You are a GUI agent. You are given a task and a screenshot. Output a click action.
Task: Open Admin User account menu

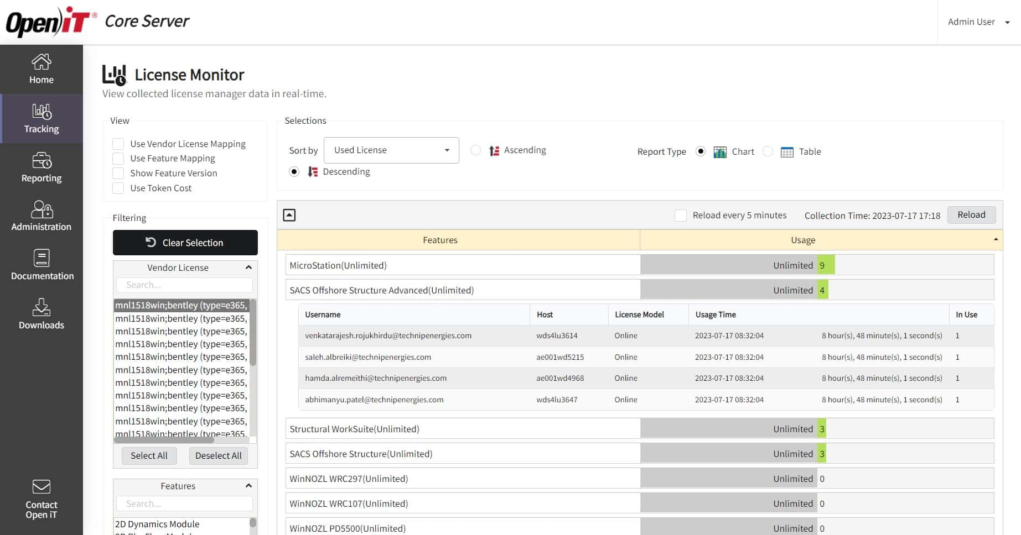click(978, 22)
